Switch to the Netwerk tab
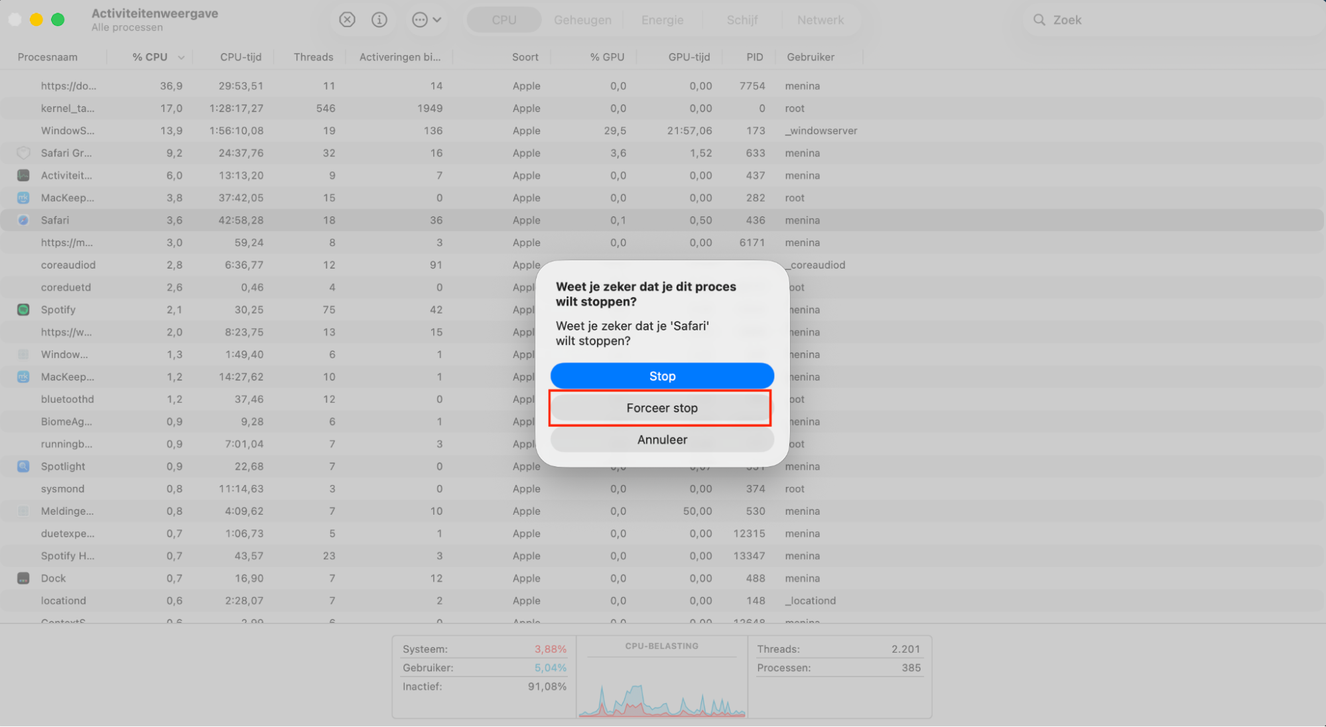The height and width of the screenshot is (727, 1326). (x=820, y=19)
